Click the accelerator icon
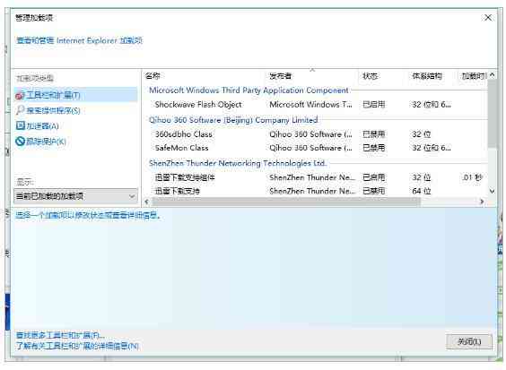Screen dimensions: 506x370 [x=20, y=125]
